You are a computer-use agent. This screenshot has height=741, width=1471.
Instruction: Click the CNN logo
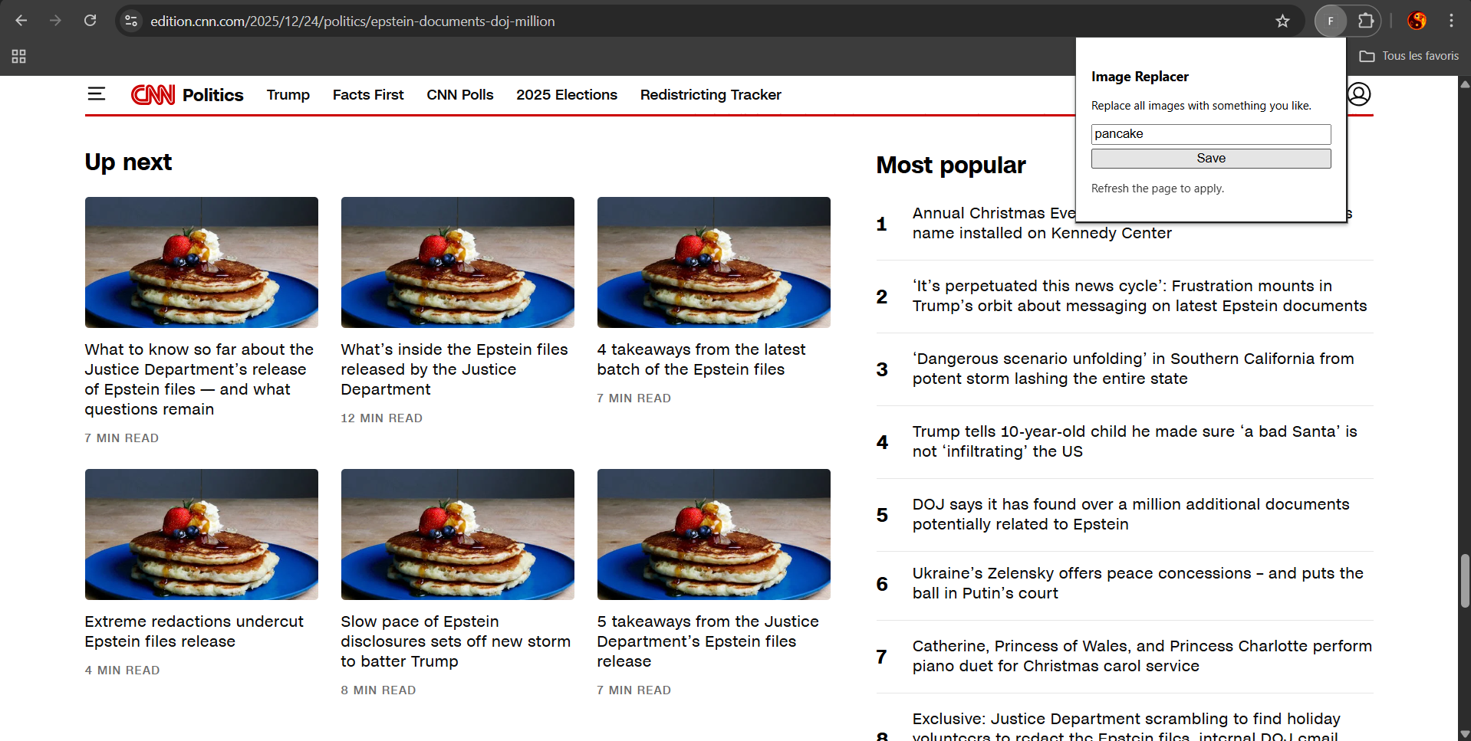click(x=153, y=94)
